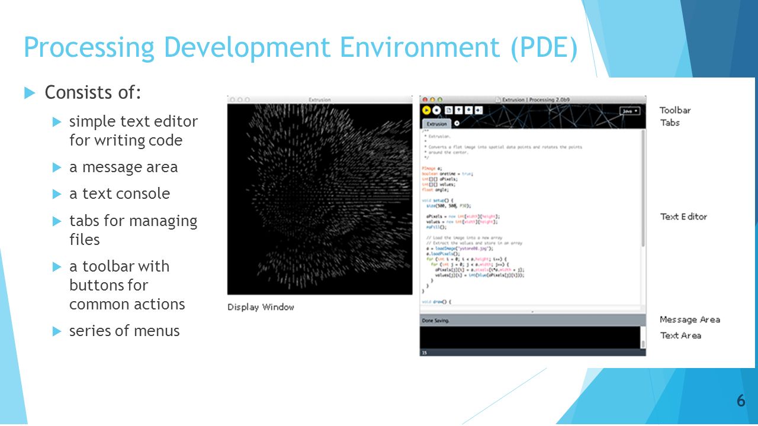Viewport: 758px width, 426px height.
Task: Click the green zoom button of Processing window
Action: coord(440,99)
